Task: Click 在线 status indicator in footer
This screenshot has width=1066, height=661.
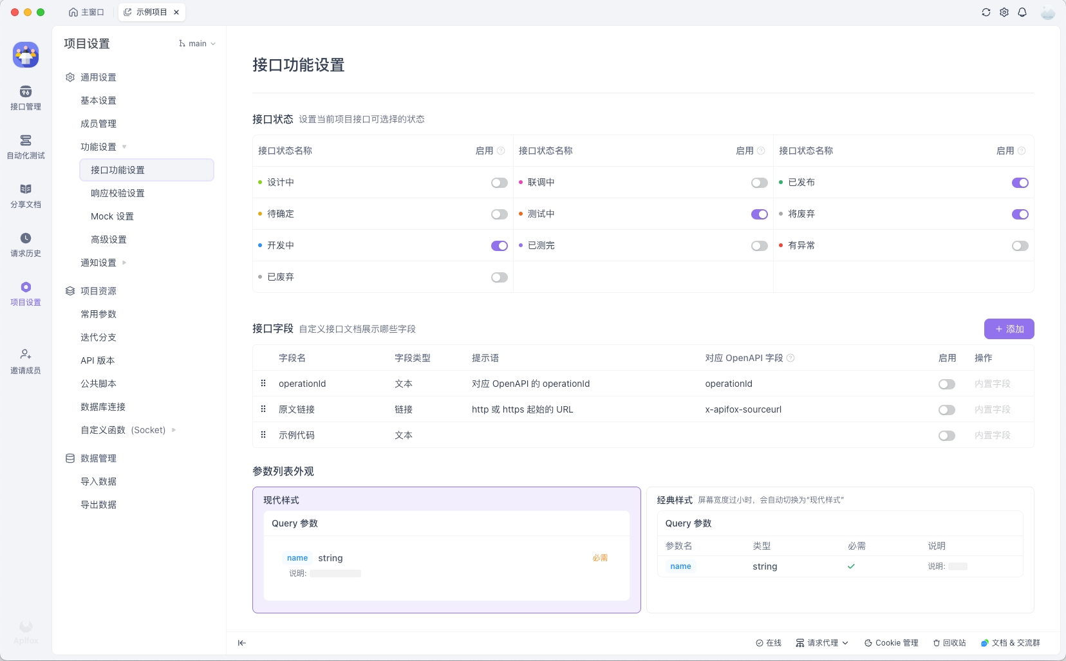Action: click(769, 643)
